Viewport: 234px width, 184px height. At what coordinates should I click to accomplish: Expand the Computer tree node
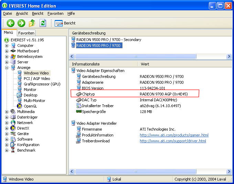[7, 45]
